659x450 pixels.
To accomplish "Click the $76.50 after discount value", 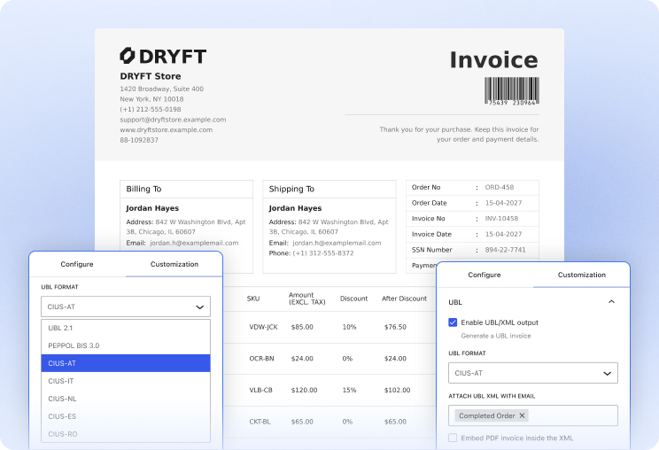I will coord(395,327).
